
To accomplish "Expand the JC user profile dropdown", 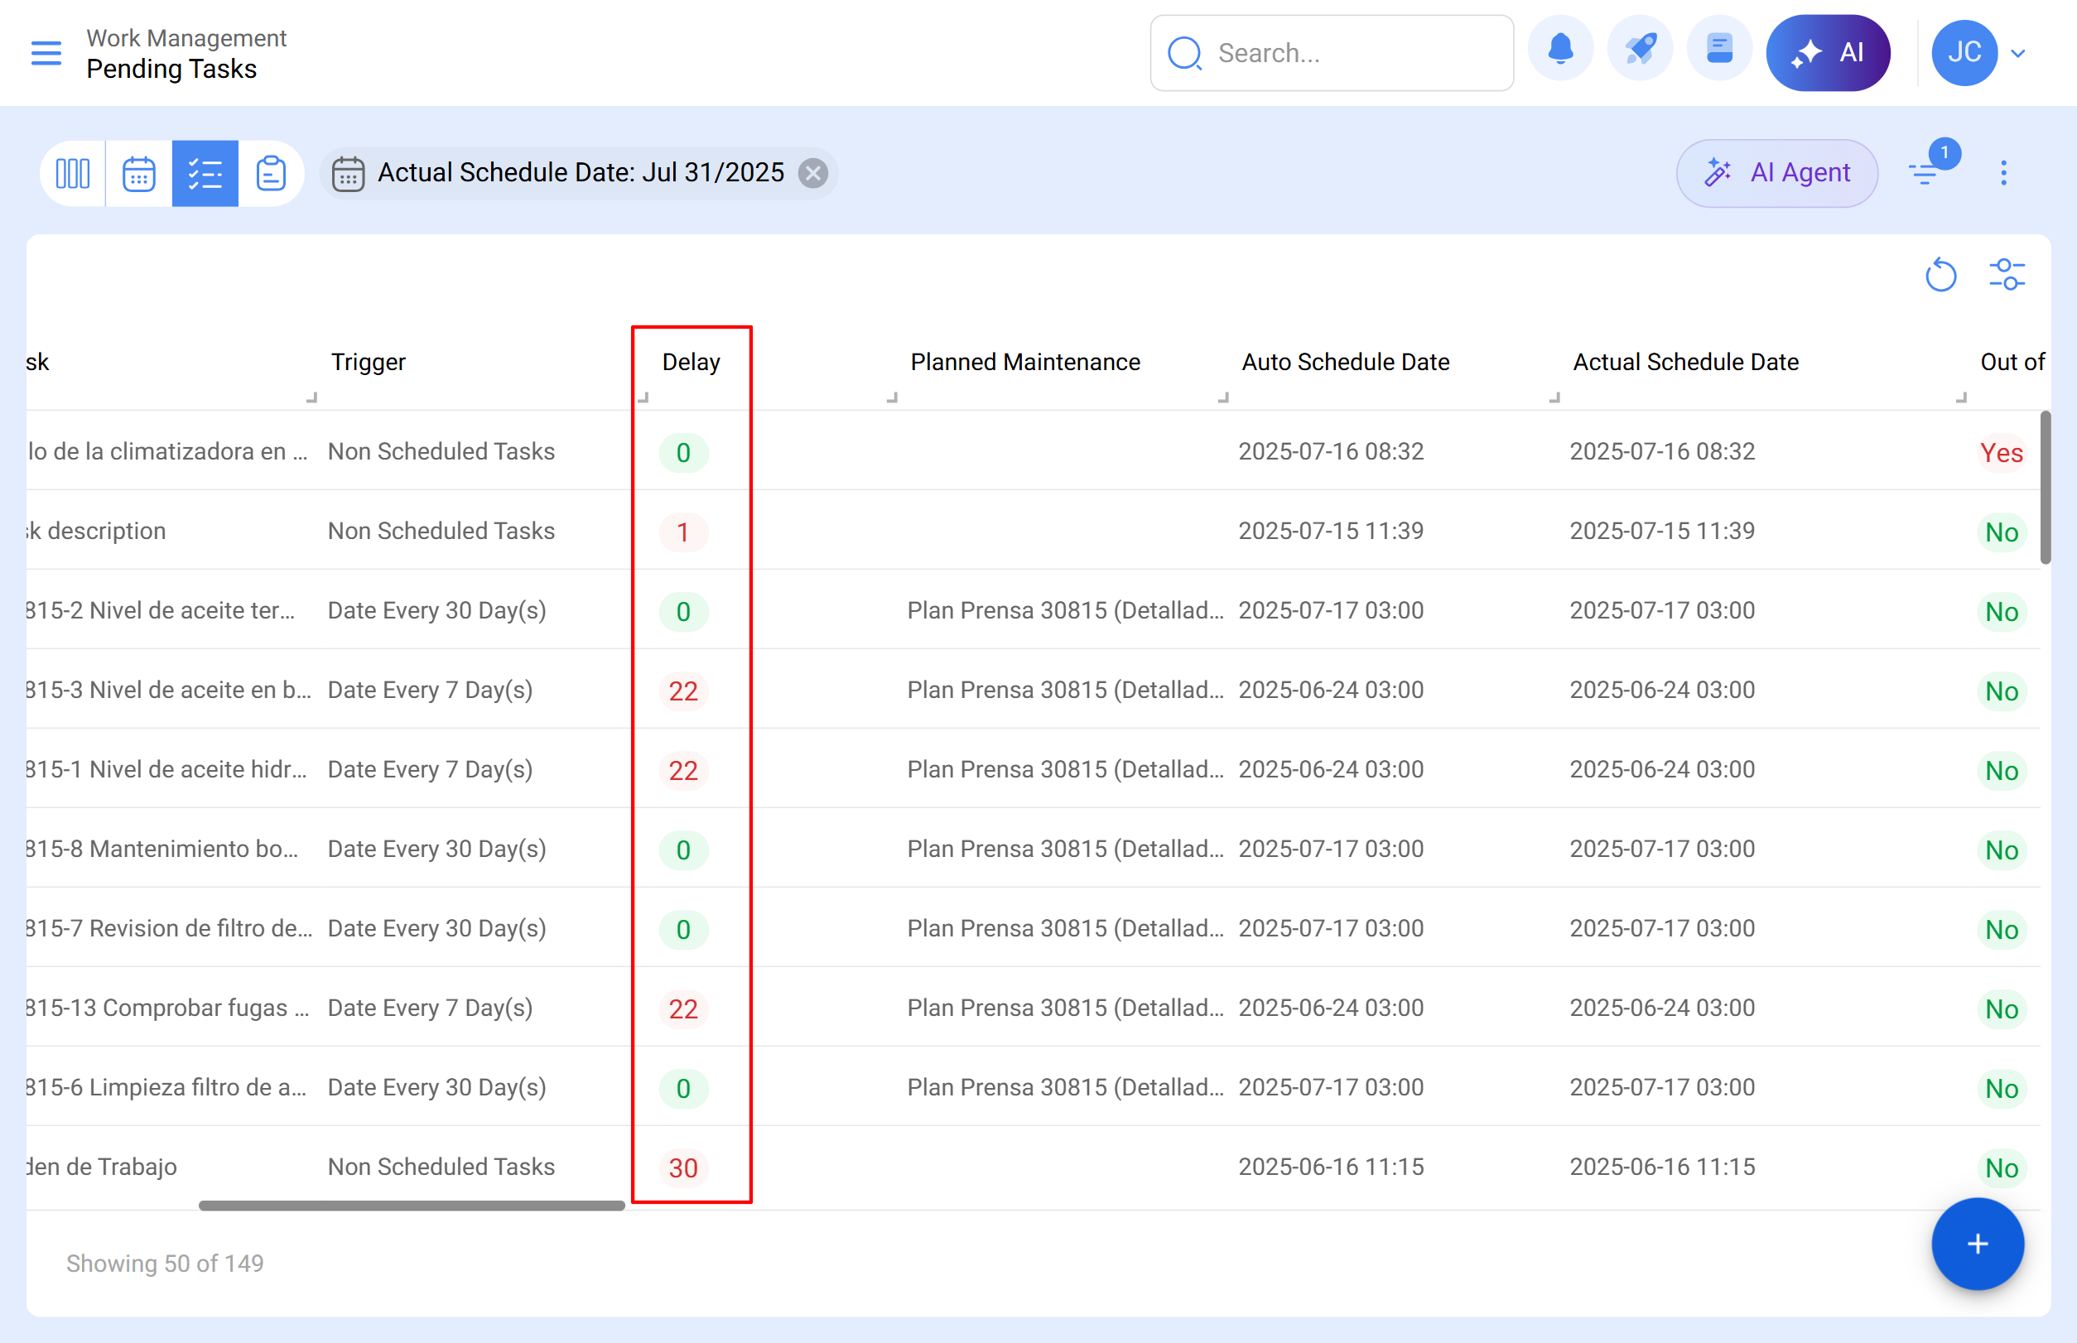I will tap(2017, 53).
